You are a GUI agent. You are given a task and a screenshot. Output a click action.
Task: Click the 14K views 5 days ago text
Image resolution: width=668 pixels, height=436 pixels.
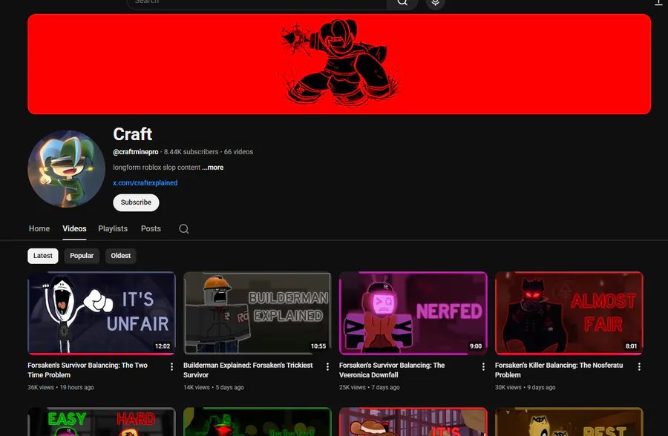(214, 388)
